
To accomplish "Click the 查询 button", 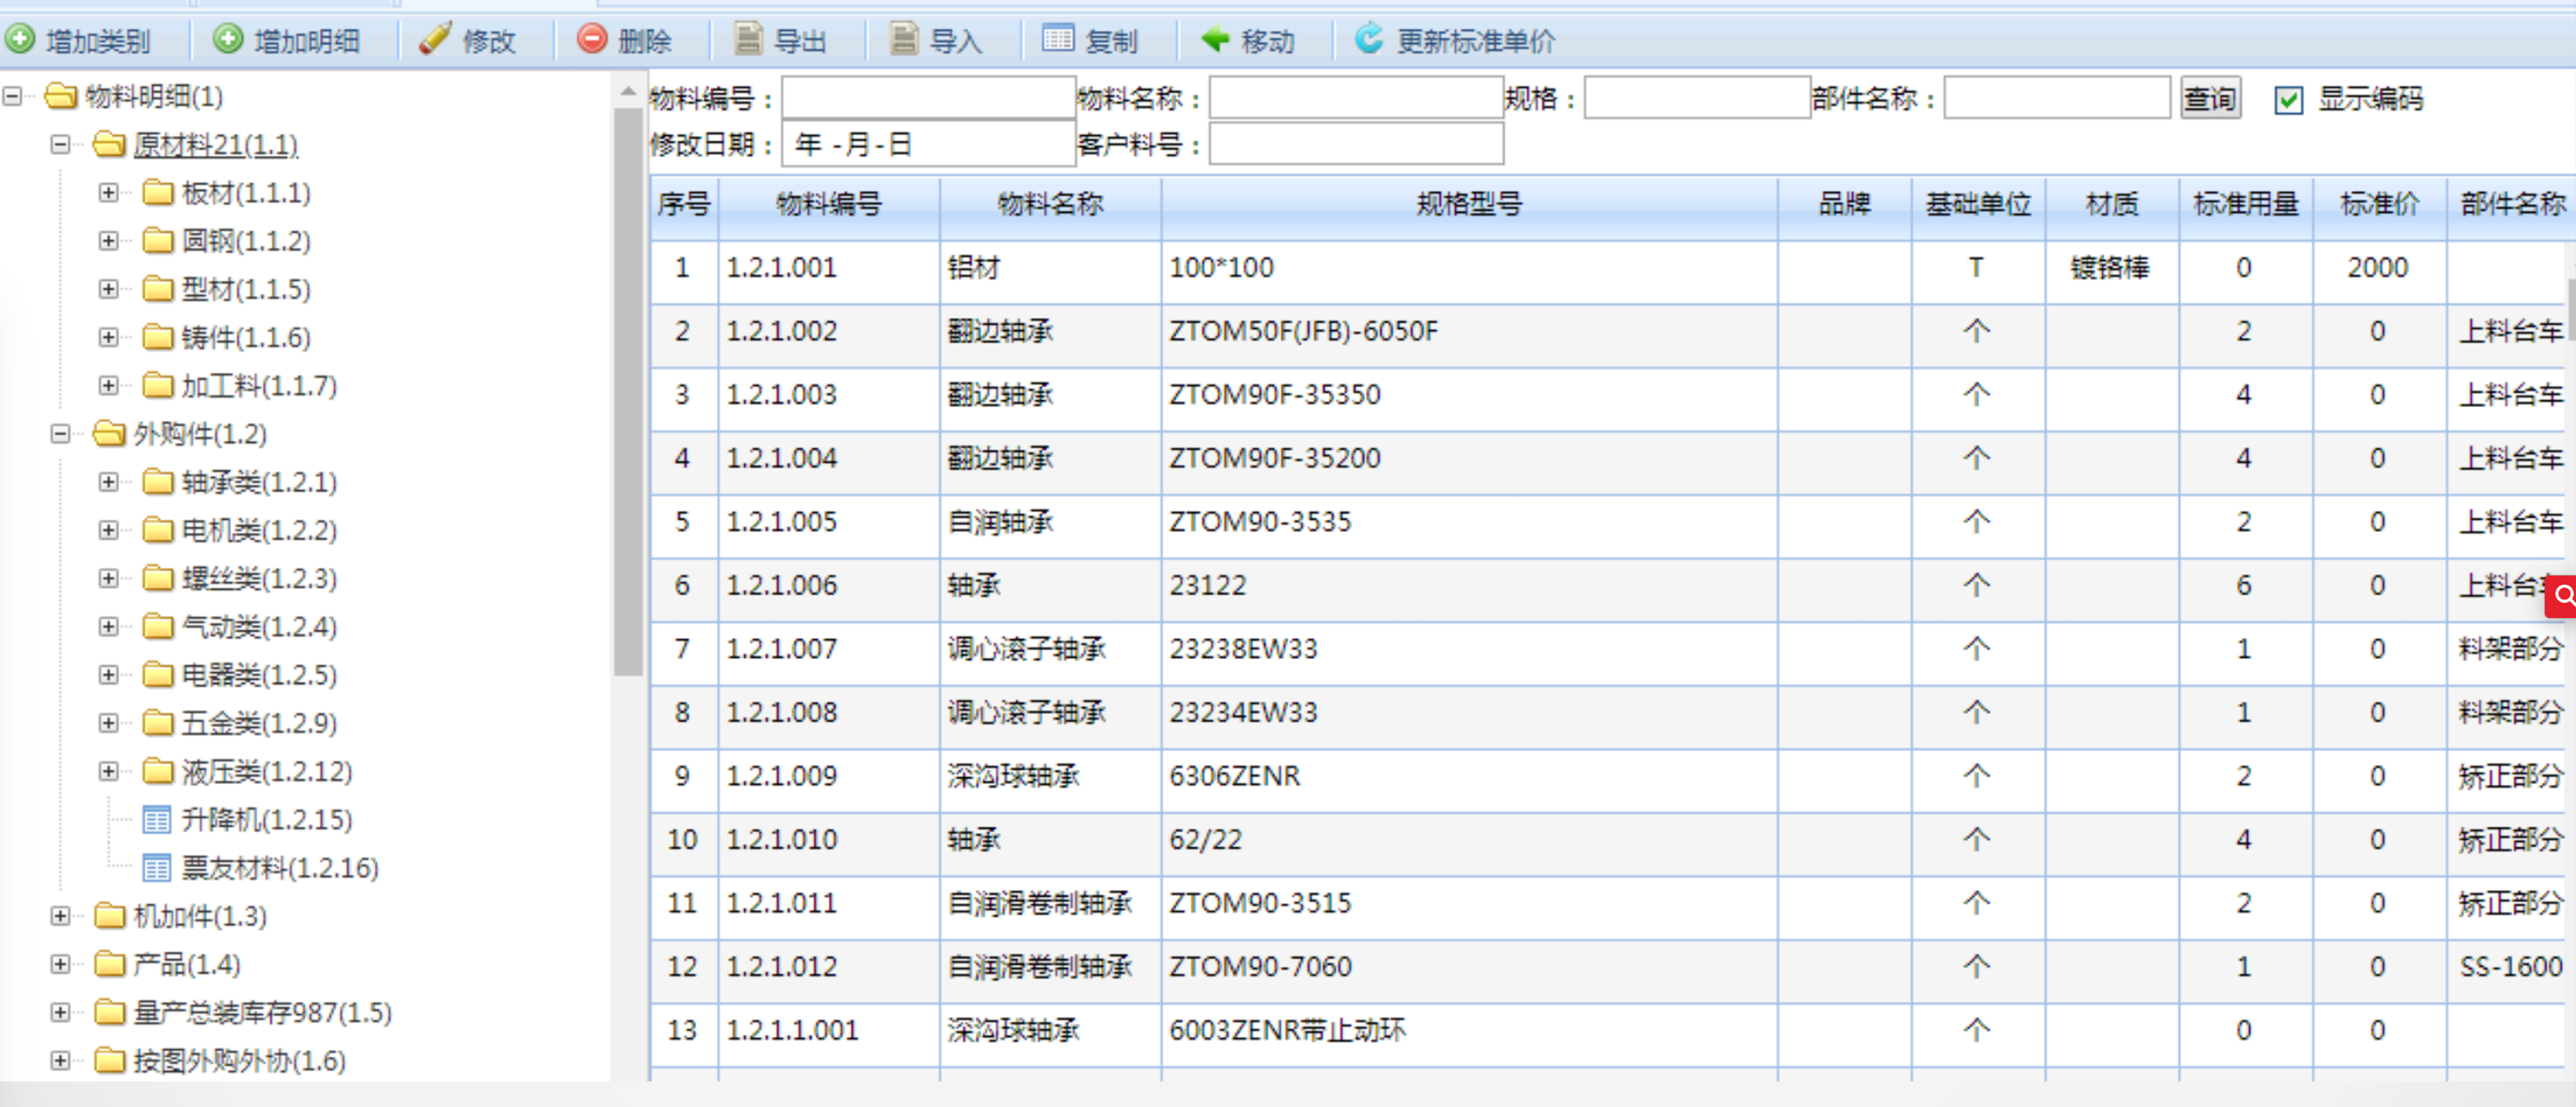I will coord(2210,98).
